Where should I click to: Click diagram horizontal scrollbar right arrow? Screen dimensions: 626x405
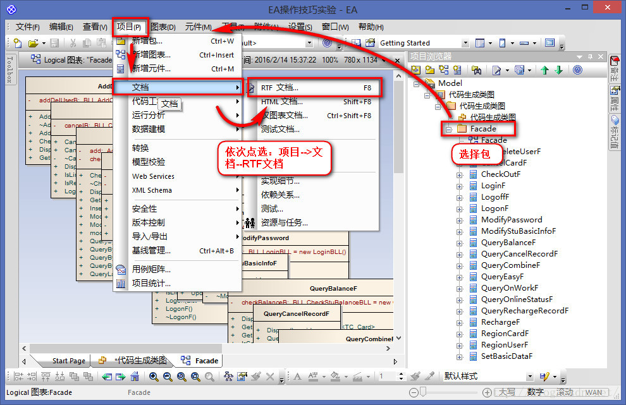click(x=388, y=348)
